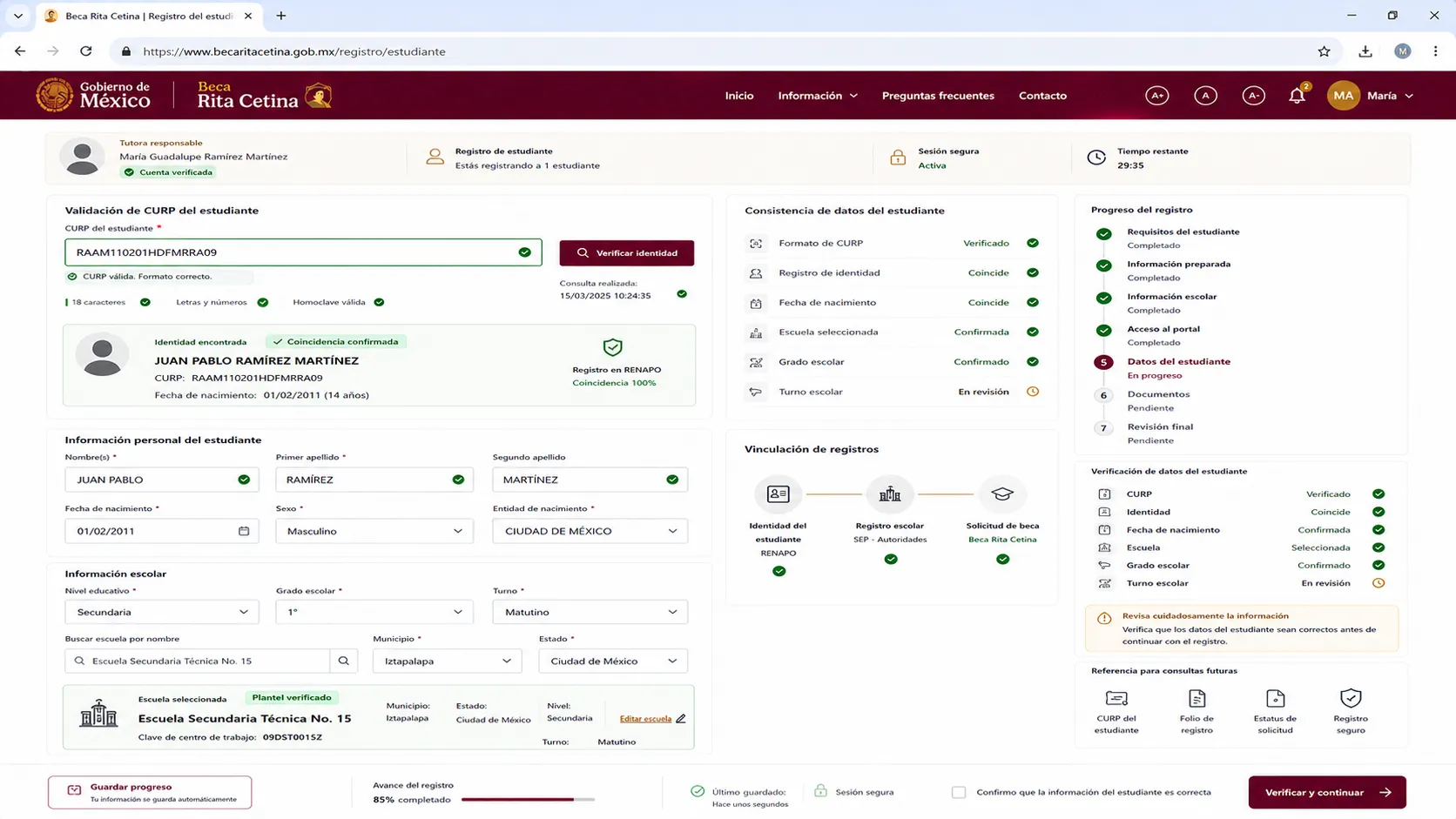Go to Preguntas frecuentes
The image size is (1456, 819).
click(x=938, y=96)
